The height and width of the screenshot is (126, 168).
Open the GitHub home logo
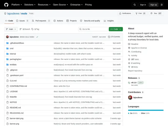click(x=6, y=5)
